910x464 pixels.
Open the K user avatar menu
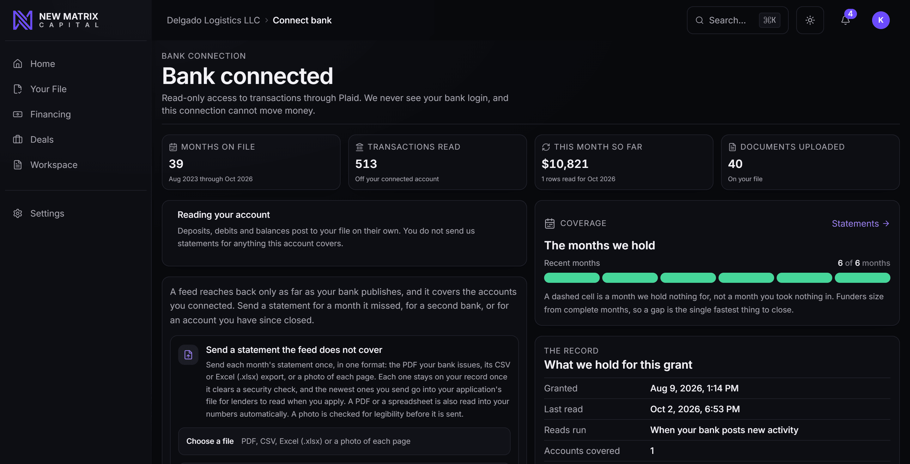[x=880, y=20]
